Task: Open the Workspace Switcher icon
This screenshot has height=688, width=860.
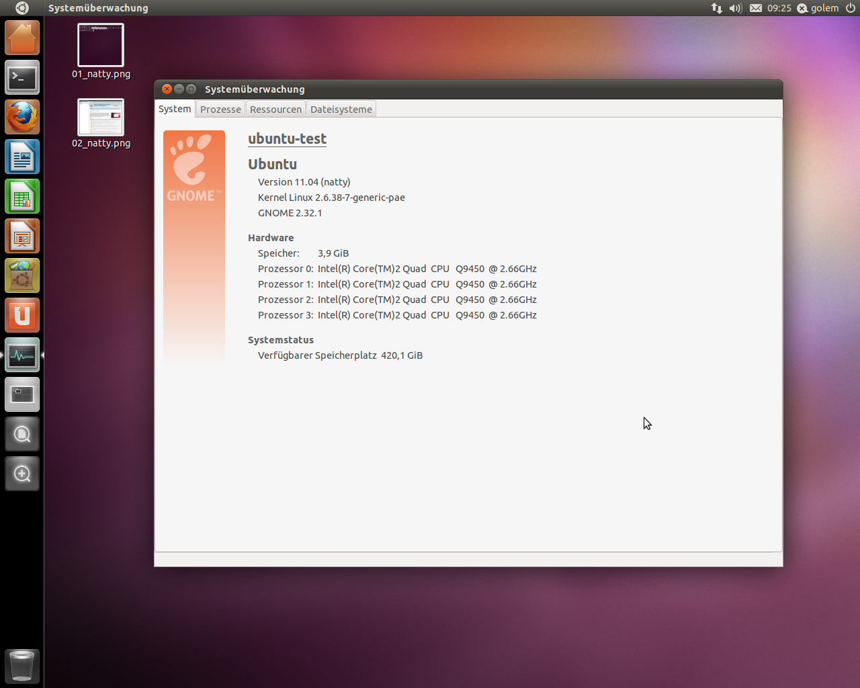Action: click(x=21, y=394)
